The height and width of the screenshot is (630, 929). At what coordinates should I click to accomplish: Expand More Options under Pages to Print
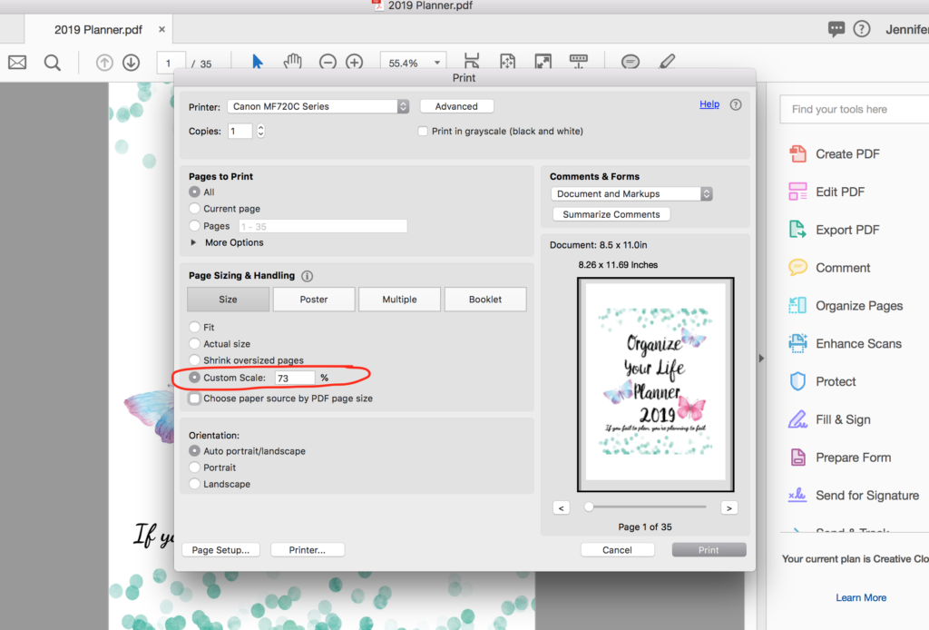point(192,241)
